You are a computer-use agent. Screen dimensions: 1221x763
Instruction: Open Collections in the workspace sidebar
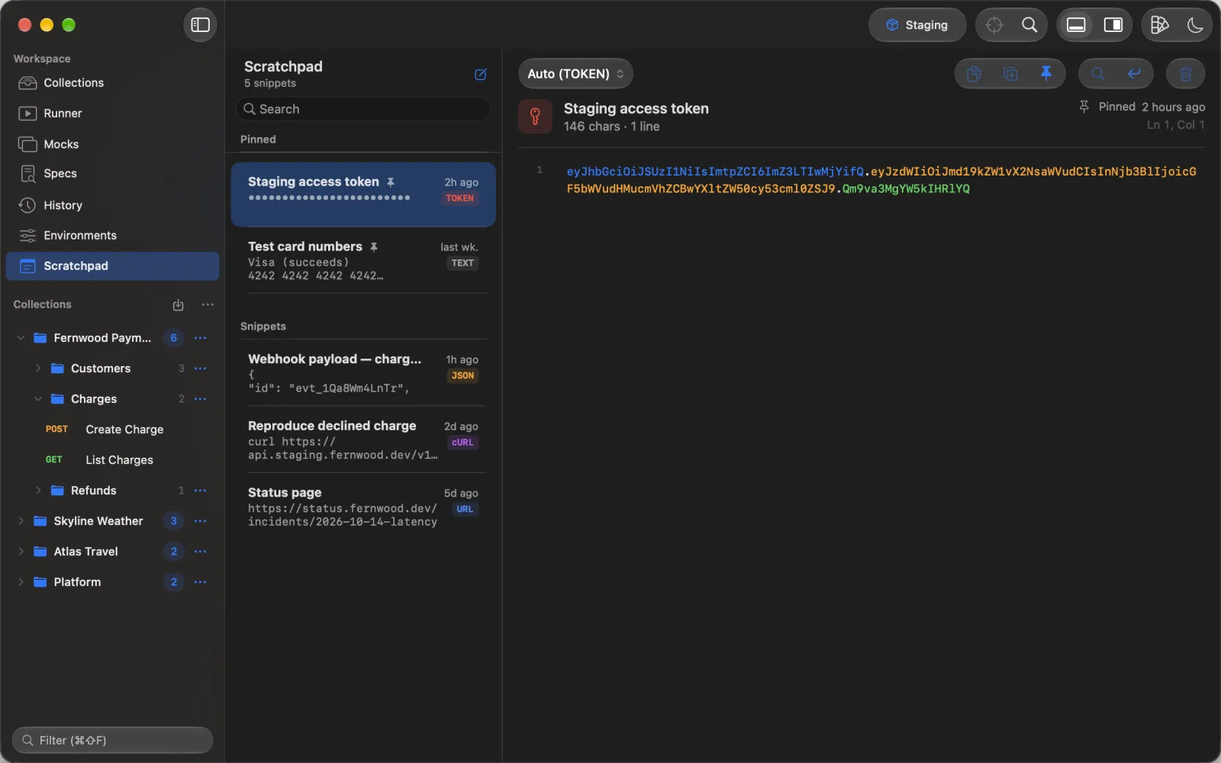pyautogui.click(x=112, y=82)
